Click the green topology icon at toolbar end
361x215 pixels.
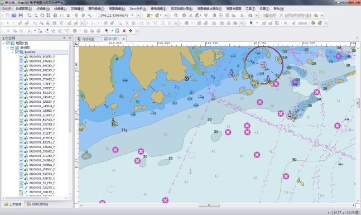click(320, 23)
